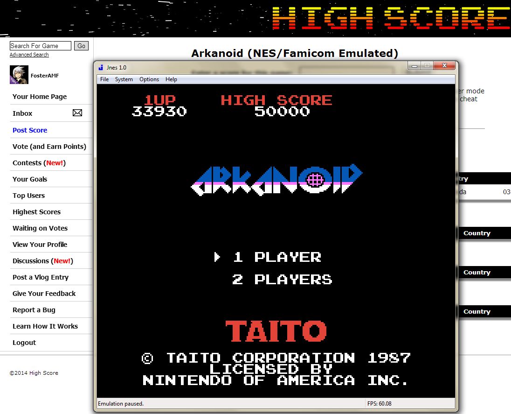Open the Help menu in Jnes
The image size is (511, 414).
[171, 79]
